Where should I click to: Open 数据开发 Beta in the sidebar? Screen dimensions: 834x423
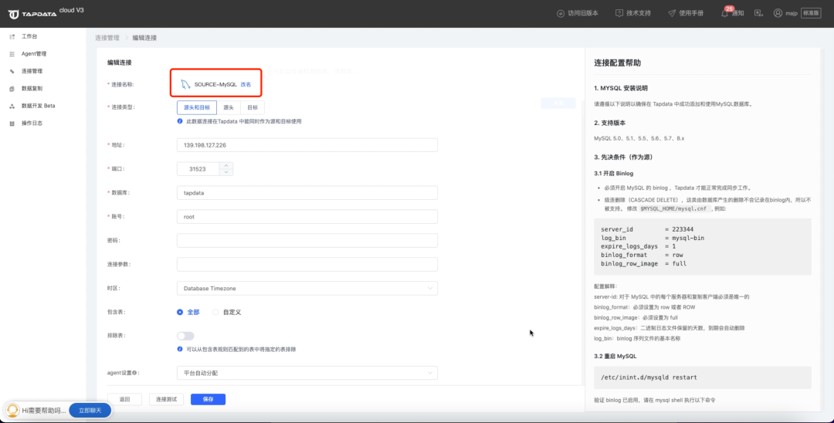pyautogui.click(x=39, y=106)
